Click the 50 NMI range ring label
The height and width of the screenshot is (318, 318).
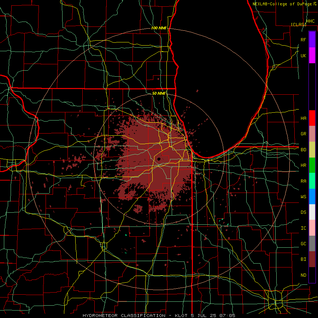click(x=159, y=93)
